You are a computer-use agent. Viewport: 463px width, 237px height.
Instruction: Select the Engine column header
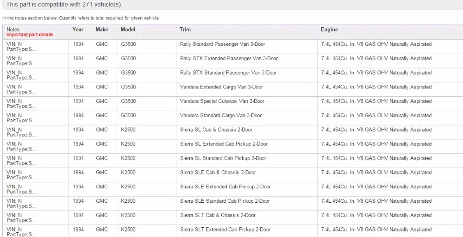point(329,30)
